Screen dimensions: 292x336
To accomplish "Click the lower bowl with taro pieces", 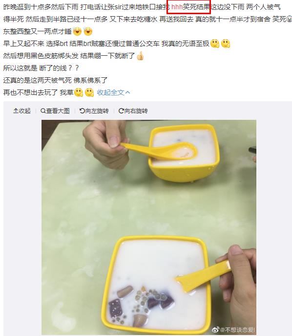I will (x=155, y=285).
